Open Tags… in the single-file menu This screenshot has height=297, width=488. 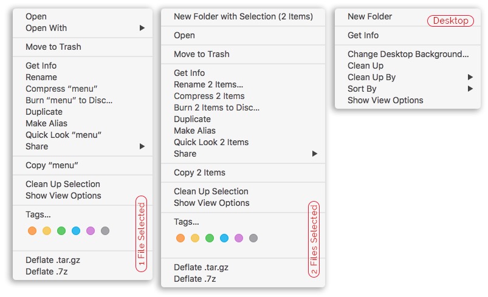pyautogui.click(x=38, y=214)
